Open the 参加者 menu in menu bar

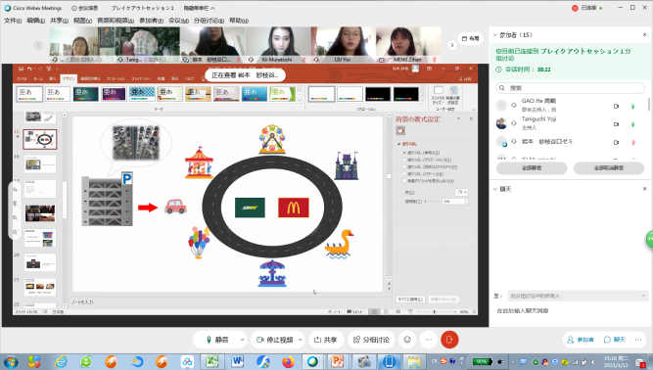point(151,21)
